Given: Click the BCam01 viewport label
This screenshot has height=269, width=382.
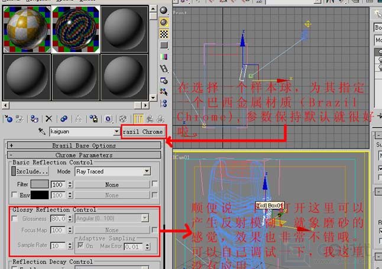Looking at the screenshot, I should (181, 157).
